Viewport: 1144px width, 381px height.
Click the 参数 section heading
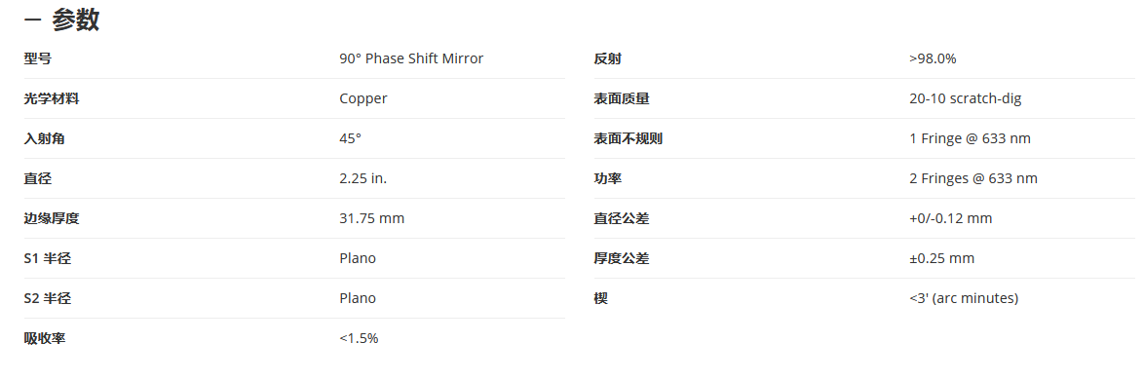76,20
